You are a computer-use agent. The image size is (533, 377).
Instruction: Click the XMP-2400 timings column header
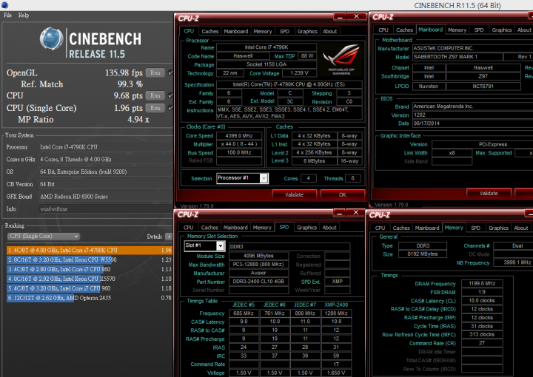click(336, 305)
